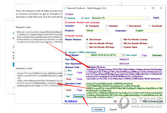Choose Not-For-Resale License option
Viewport: 167px width, 113px height.
[121, 39]
